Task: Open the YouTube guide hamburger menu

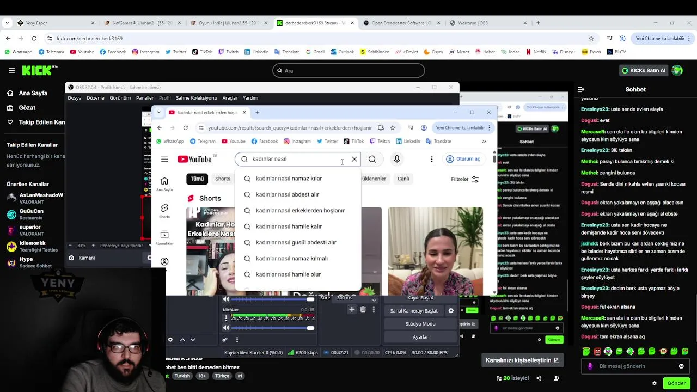Action: [x=164, y=159]
